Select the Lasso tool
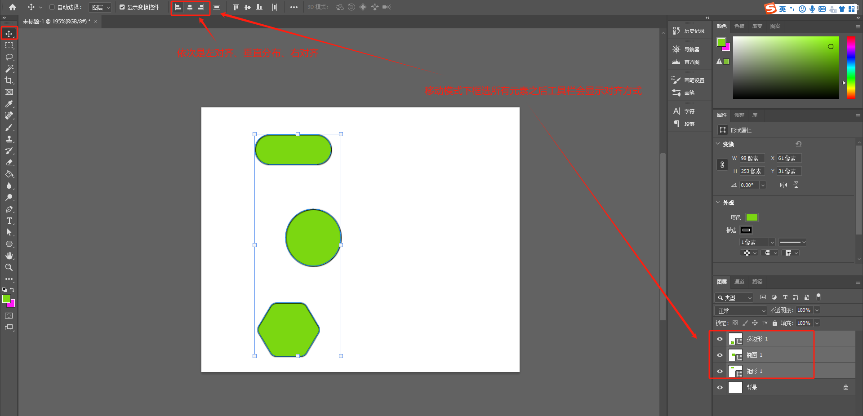The width and height of the screenshot is (863, 416). coord(9,57)
